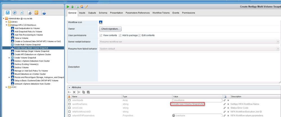
Task: Switch to the Inputs tab
Action: [x=82, y=13]
